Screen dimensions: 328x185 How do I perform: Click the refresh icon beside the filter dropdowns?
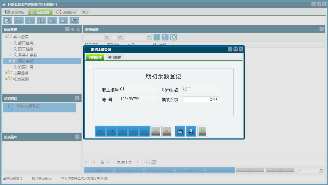(x=174, y=37)
